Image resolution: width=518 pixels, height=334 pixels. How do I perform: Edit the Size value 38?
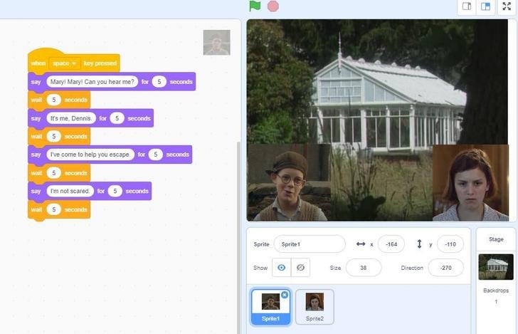pos(364,268)
